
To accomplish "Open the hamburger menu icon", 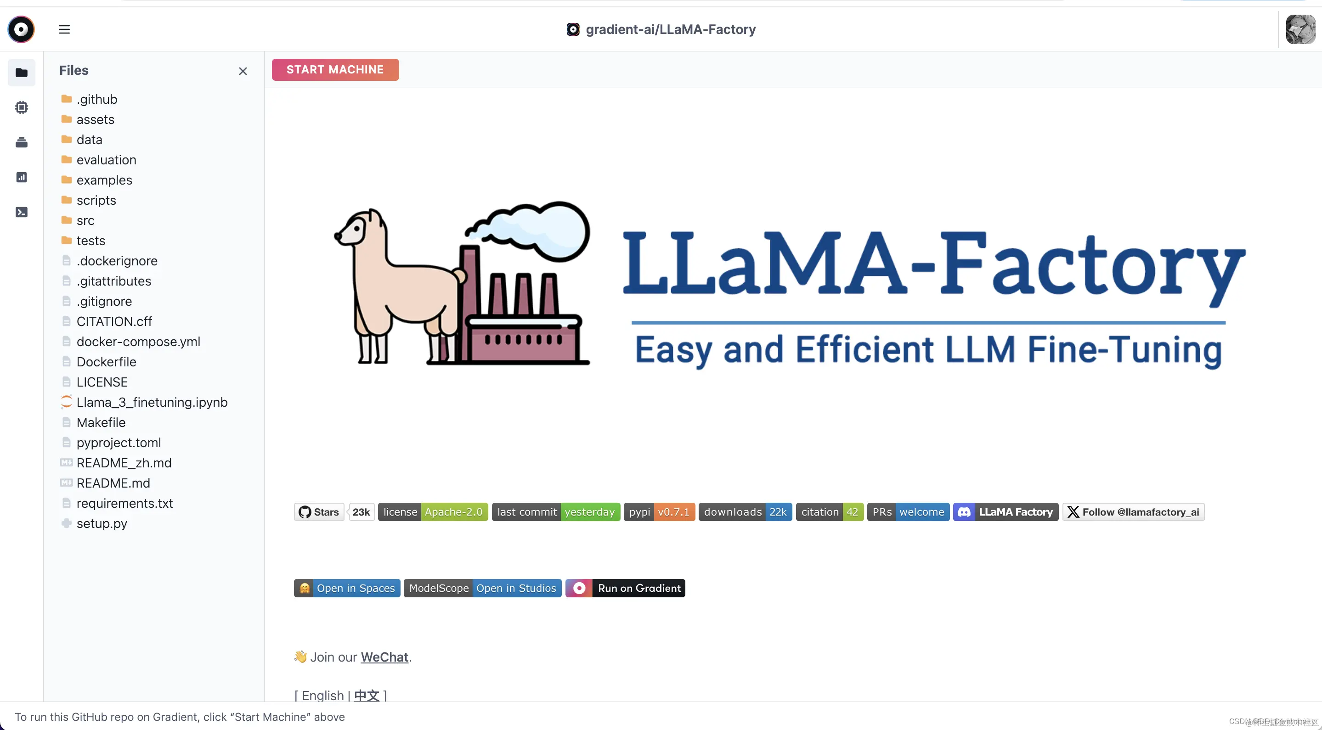I will tap(64, 29).
